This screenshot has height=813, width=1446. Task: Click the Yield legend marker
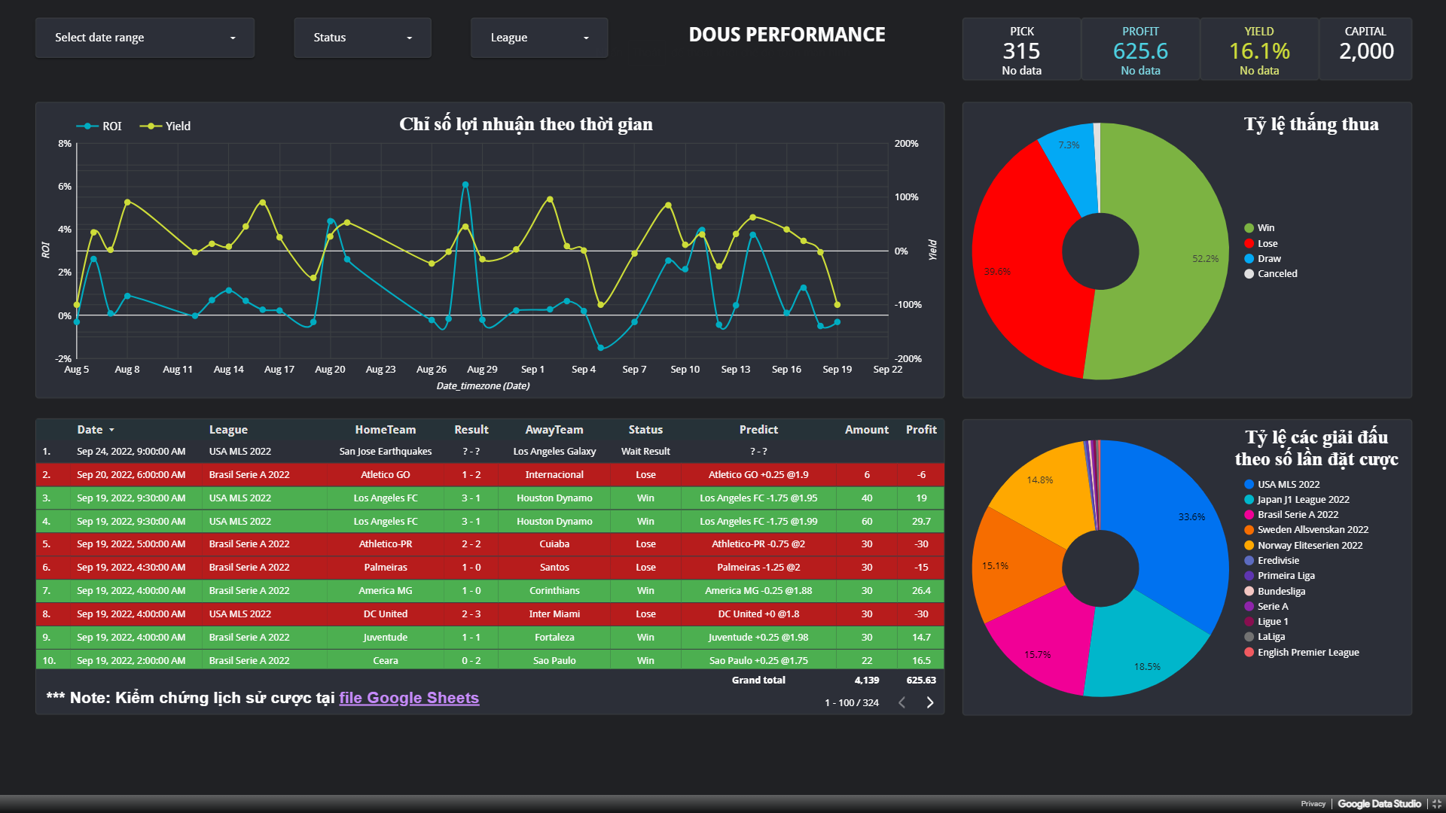click(x=151, y=126)
